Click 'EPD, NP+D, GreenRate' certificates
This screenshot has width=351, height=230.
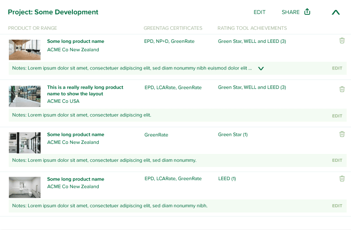tap(169, 41)
